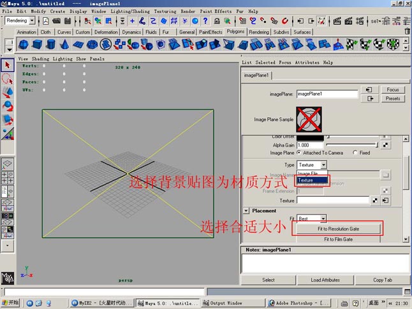412x309 pixels.
Task: Click the Select button at bottom
Action: [x=269, y=280]
